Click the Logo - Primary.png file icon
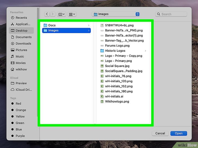Image resolution: width=198 pixels, height=148 pixels. point(102,61)
